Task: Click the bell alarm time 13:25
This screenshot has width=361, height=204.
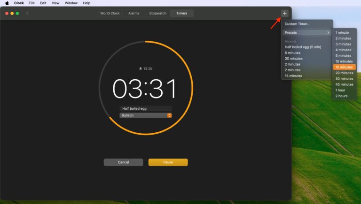Action: pyautogui.click(x=146, y=68)
